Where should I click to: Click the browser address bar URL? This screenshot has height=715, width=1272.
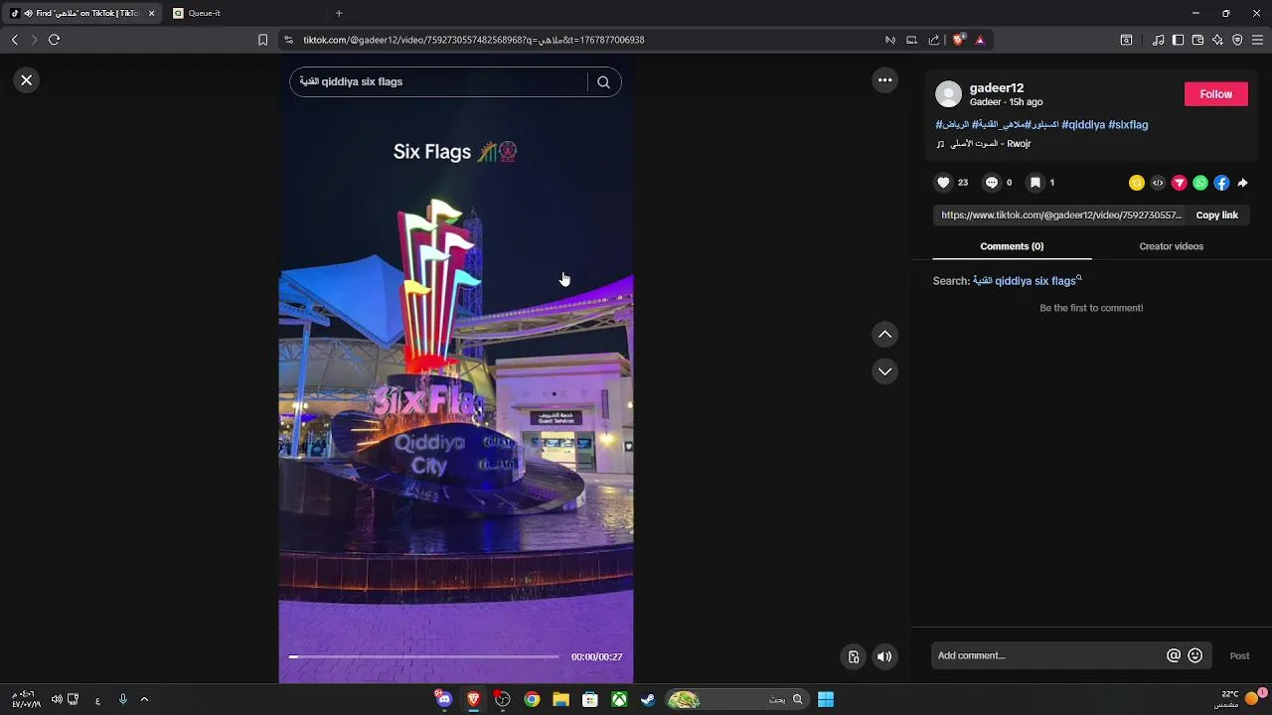click(x=474, y=40)
